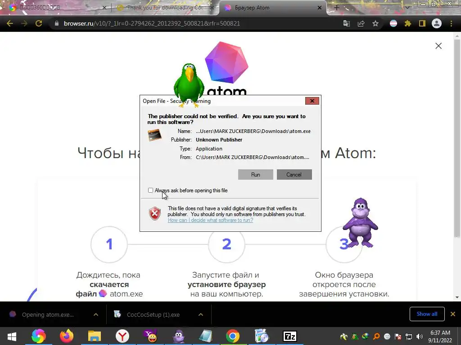Click the browser back arrow

point(10,23)
